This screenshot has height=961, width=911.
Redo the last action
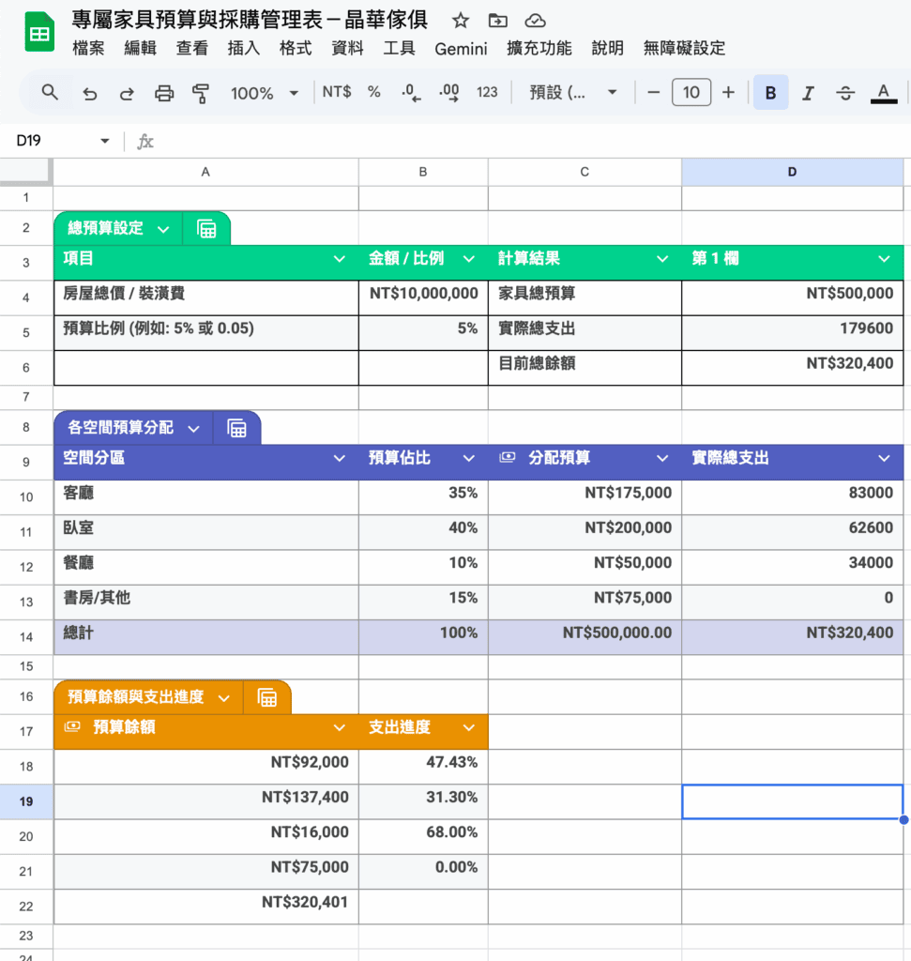[127, 93]
